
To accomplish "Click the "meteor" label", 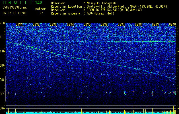I will point(40,9).
